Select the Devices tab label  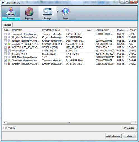click(7, 25)
